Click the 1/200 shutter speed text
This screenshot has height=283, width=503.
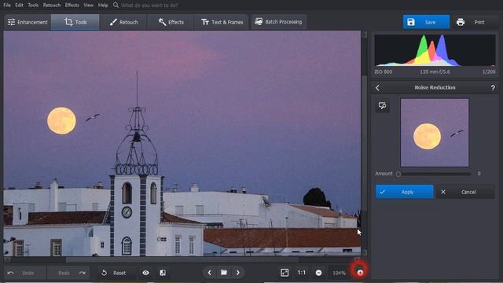(489, 72)
